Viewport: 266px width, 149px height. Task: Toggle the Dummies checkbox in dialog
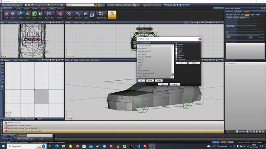[176, 55]
